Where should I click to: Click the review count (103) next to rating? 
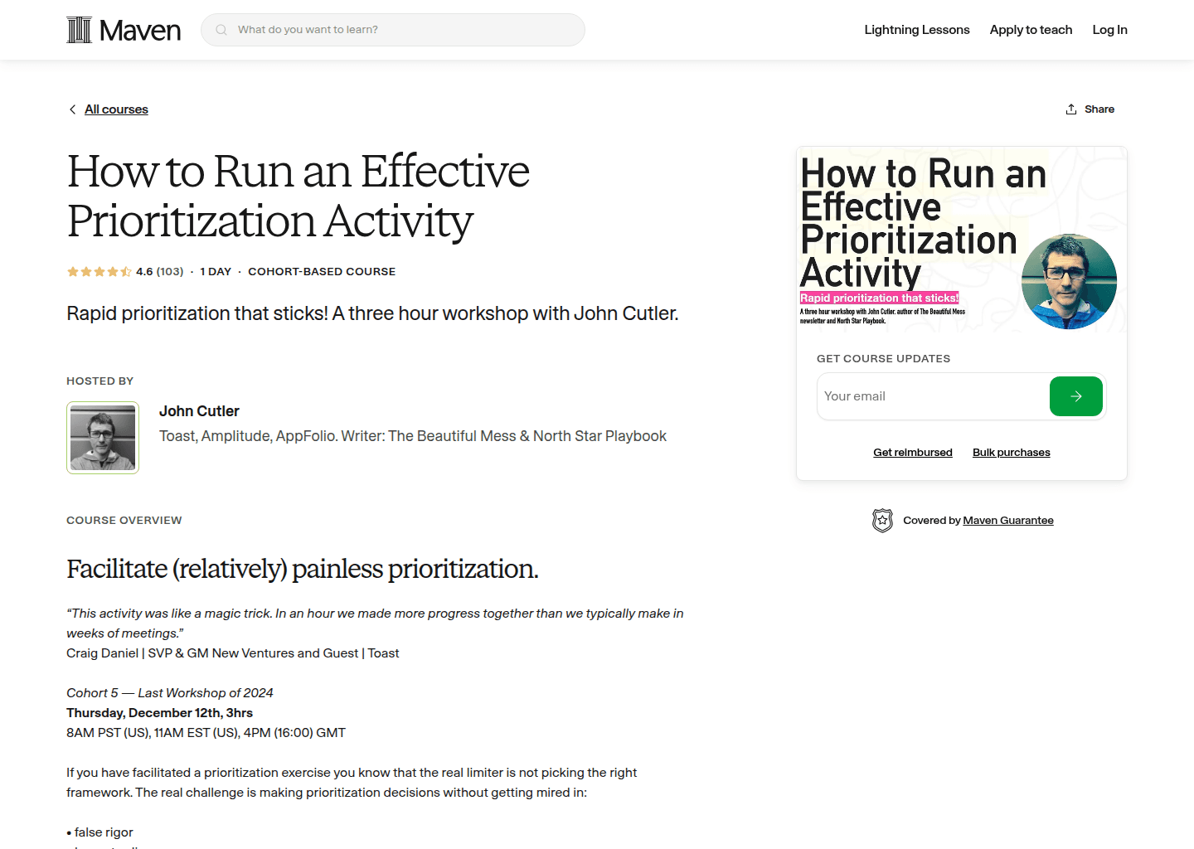click(x=168, y=271)
